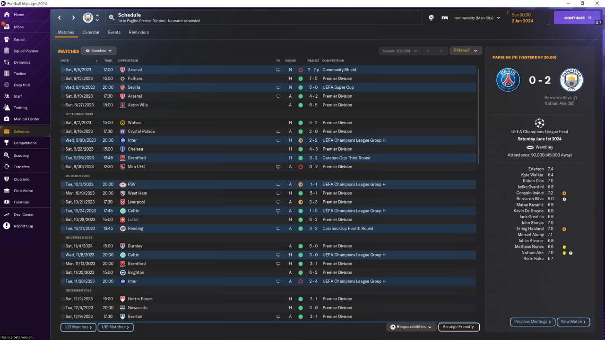
Task: Open the Club Vision icon
Action: click(x=7, y=191)
